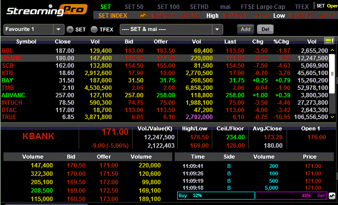338x205 pixels.
Task: Click the Buy 52% bar
Action: (x=216, y=196)
